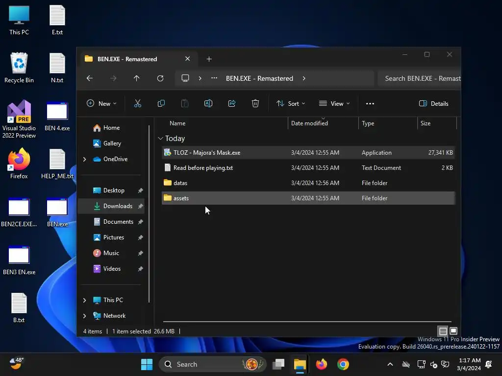
Task: Click chevron after the PC icon breadcrumb
Action: 200,78
